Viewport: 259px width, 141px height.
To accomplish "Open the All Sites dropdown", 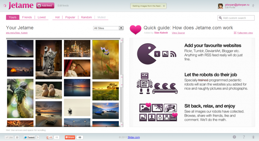I will 108,28.
